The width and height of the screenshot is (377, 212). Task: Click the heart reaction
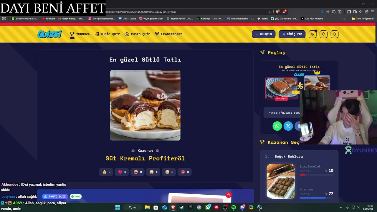(x=122, y=172)
